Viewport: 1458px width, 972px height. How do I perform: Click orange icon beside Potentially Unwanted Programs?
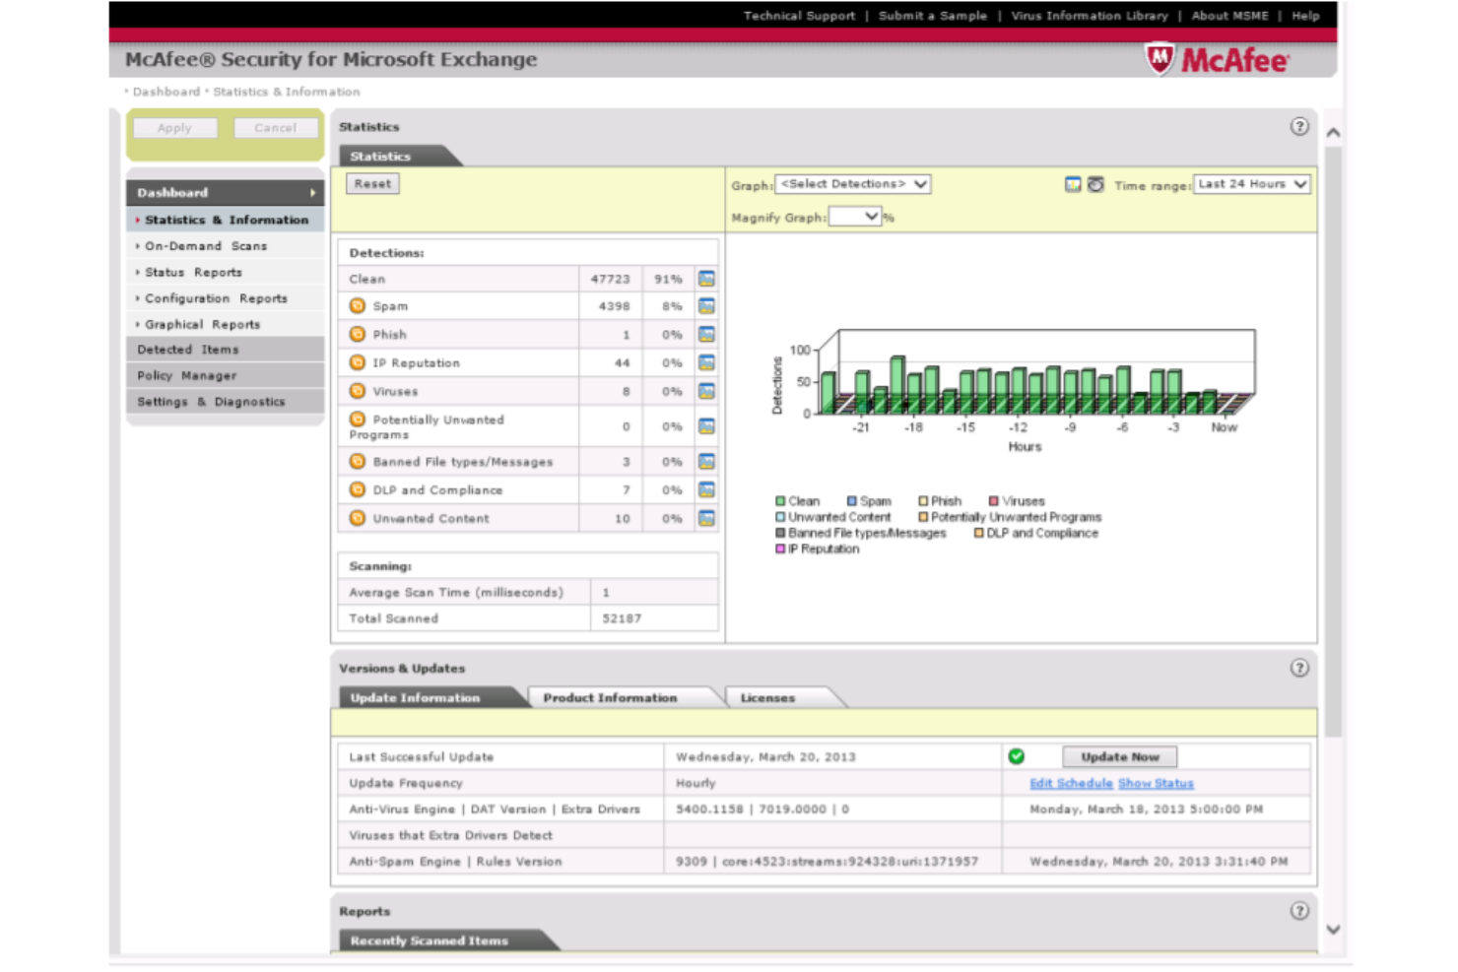(x=358, y=420)
